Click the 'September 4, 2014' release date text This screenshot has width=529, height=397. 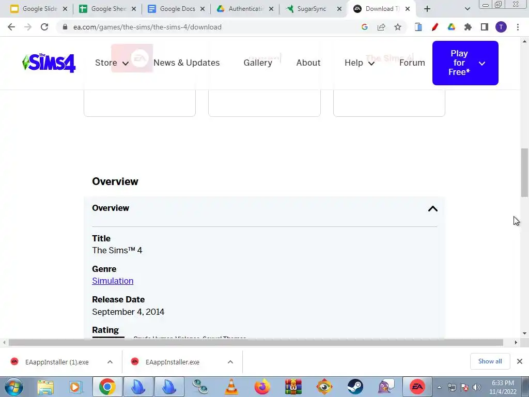point(128,312)
